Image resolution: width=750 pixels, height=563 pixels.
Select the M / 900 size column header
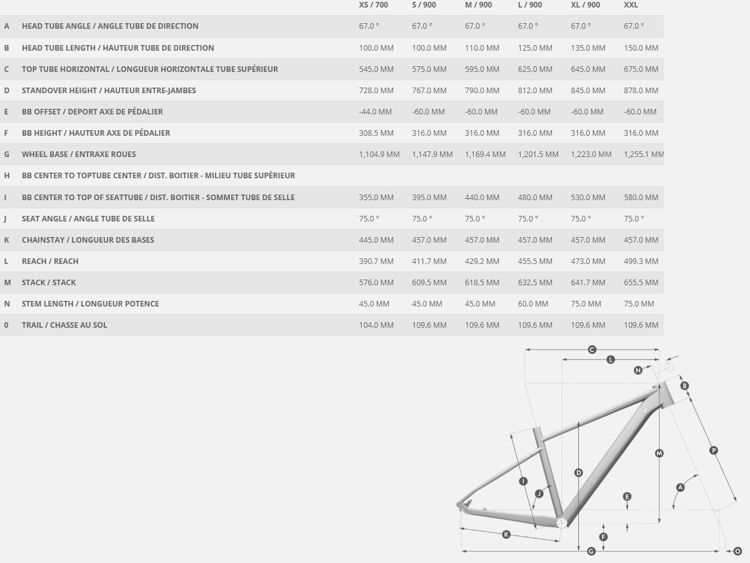[x=478, y=5]
